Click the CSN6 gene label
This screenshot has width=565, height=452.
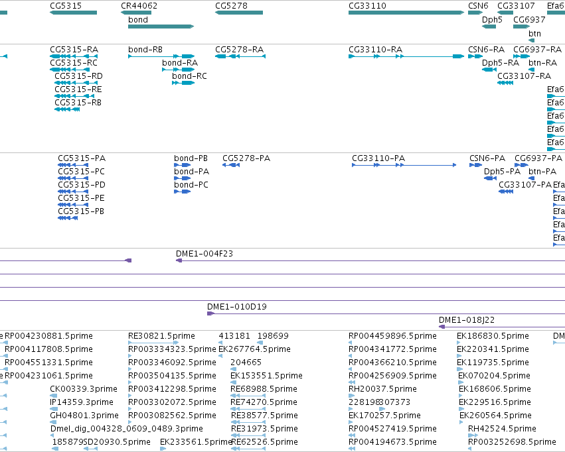tap(478, 6)
